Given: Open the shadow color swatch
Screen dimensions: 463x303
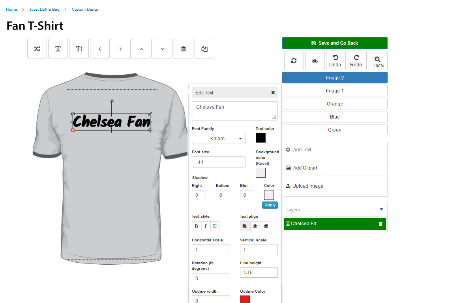Looking at the screenshot, I should [x=269, y=195].
